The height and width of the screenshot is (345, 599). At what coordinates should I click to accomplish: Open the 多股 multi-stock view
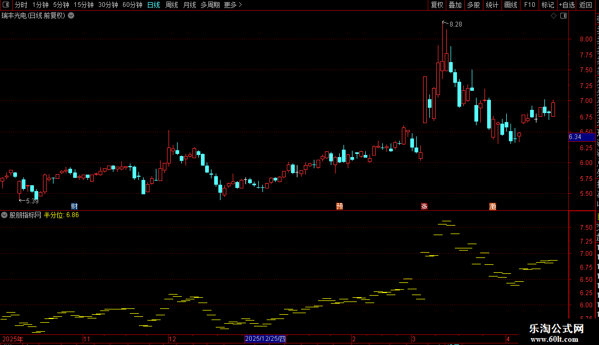(x=473, y=5)
